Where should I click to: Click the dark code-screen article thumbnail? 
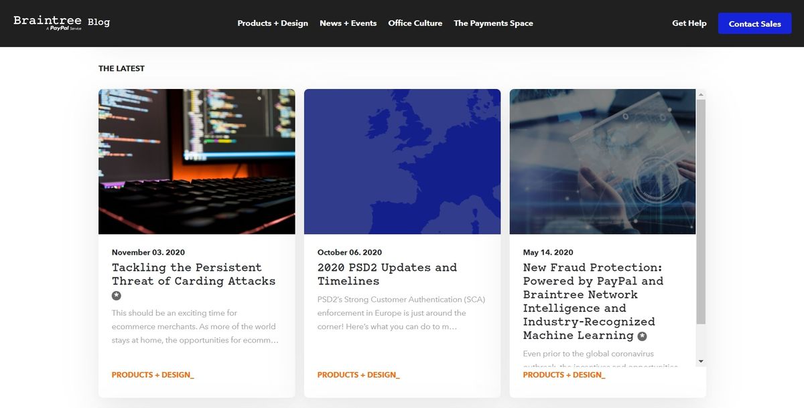point(196,161)
